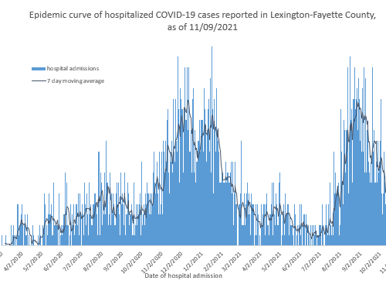Click the 7 day moving average legend text

76,81
